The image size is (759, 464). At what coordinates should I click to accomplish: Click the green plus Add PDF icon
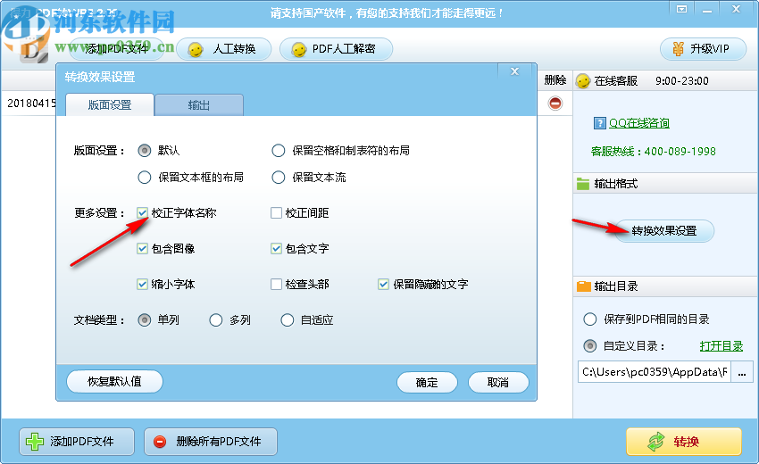[x=34, y=442]
